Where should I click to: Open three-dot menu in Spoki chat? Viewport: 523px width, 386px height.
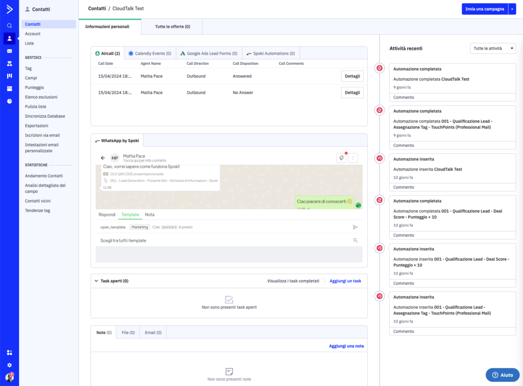353,158
